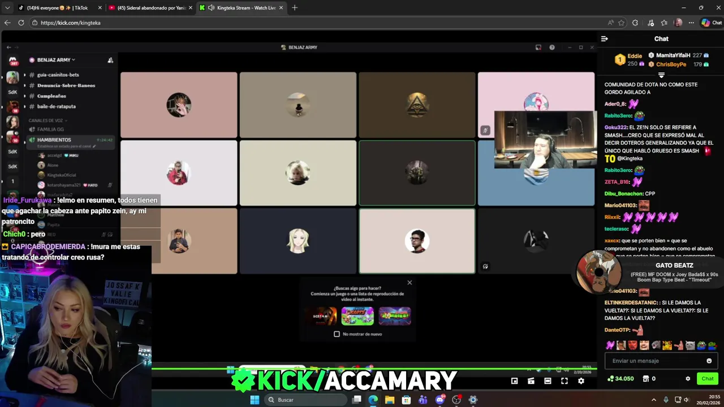Open channel points balance 34.050
Viewport: 724px width, 407px height.
[620, 379]
